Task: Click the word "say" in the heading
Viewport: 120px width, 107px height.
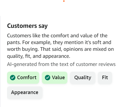Action: coord(43,26)
